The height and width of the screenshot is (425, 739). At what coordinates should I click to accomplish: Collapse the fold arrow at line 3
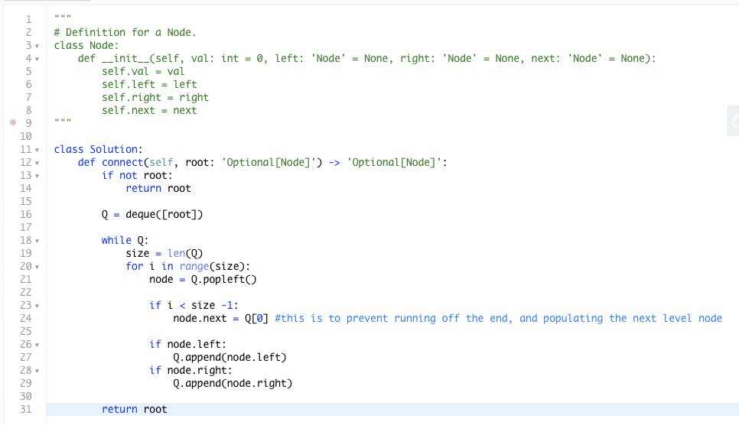37,46
